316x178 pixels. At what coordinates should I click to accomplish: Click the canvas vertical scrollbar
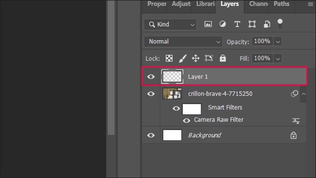(111, 67)
